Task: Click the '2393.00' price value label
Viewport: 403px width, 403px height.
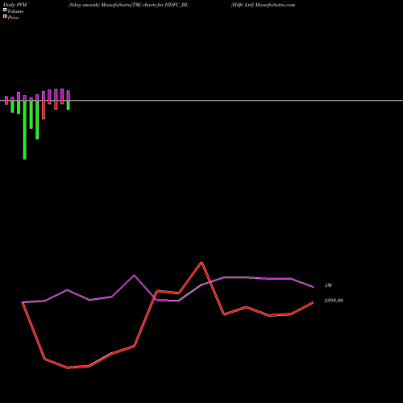Action: 334,301
